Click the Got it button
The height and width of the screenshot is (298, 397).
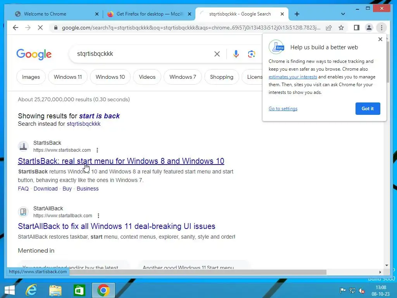click(368, 109)
